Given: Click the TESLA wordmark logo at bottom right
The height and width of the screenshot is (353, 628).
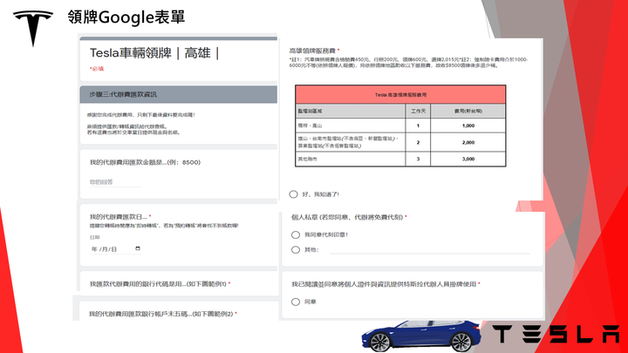Looking at the screenshot, I should tap(556, 334).
